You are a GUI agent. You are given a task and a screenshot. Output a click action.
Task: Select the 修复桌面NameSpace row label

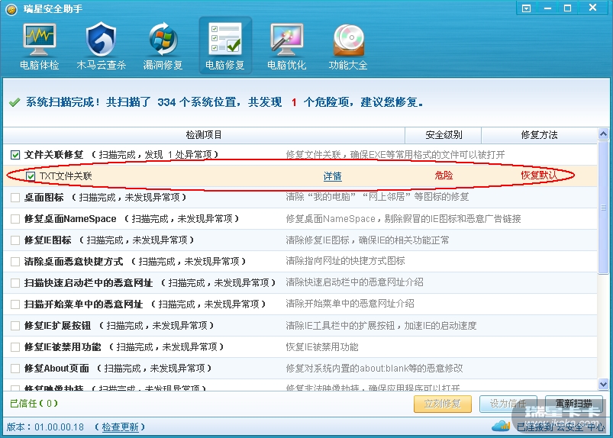[70, 219]
